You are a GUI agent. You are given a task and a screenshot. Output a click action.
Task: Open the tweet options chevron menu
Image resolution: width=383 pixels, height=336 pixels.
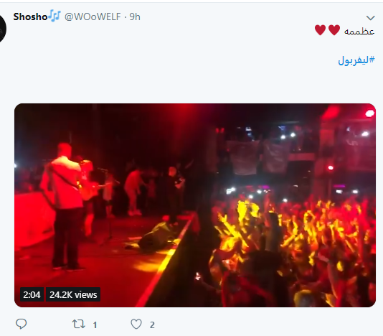(371, 18)
